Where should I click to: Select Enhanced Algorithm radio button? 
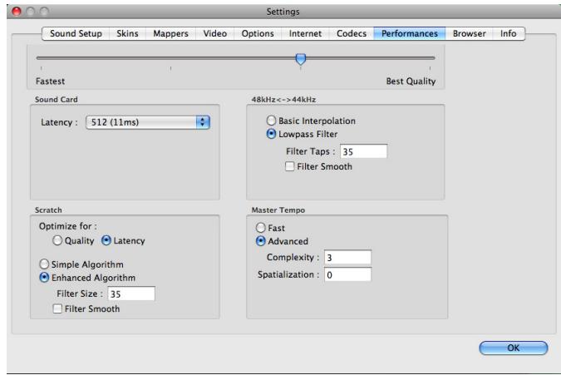click(x=44, y=278)
